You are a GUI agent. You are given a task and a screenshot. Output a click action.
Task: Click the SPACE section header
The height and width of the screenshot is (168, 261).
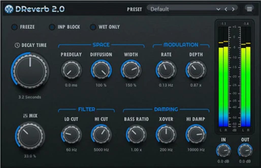pyautogui.click(x=101, y=45)
